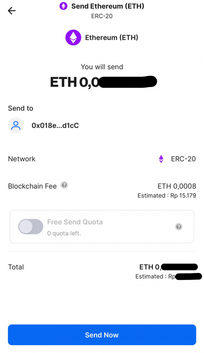The height and width of the screenshot is (353, 204).
Task: Click the Send Now button
Action: (102, 335)
